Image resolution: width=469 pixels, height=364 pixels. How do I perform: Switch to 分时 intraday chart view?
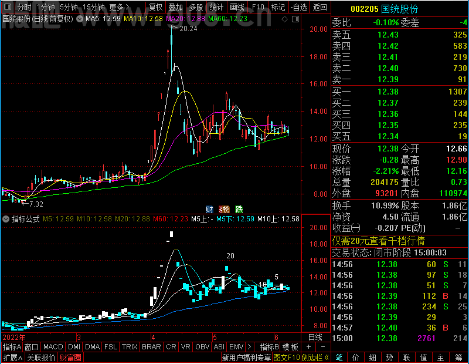click(x=24, y=7)
